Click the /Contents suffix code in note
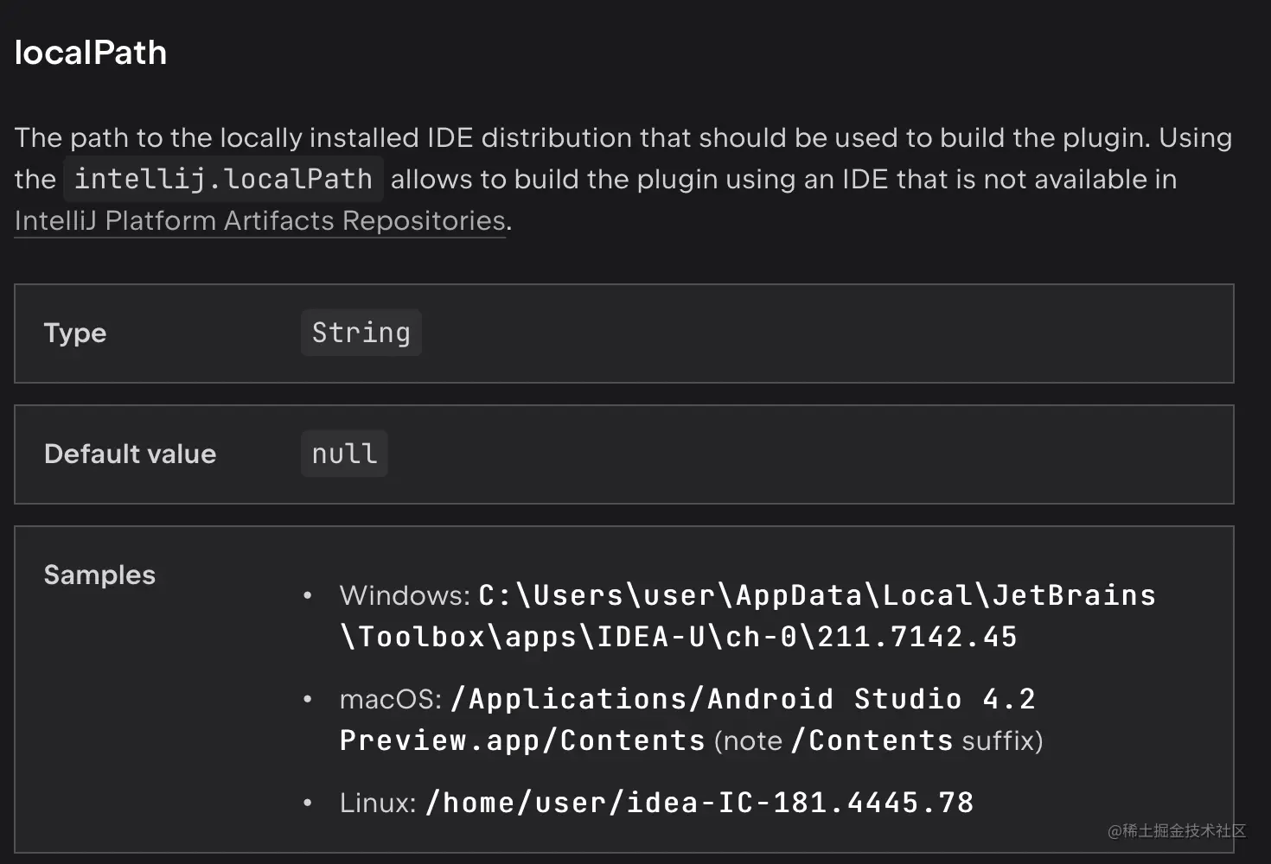 coord(872,740)
